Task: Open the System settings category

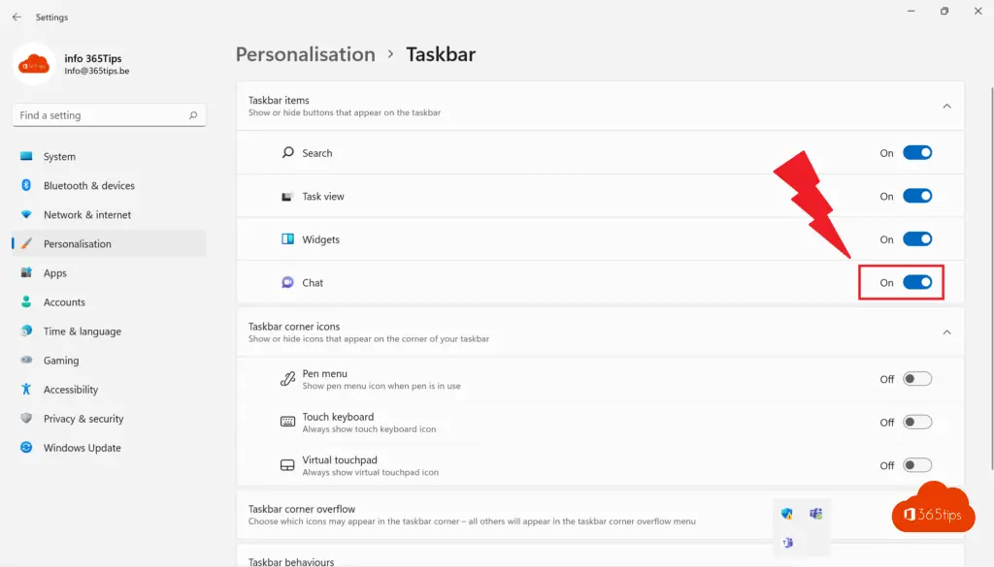Action: coord(59,157)
